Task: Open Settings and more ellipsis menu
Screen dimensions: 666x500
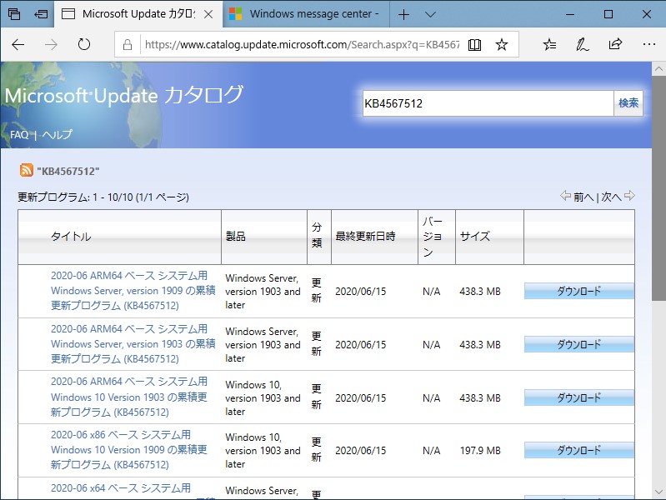Action: 649,44
